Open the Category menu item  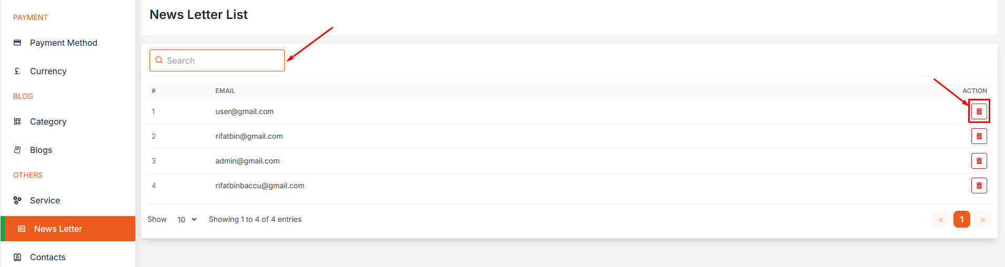coord(48,121)
